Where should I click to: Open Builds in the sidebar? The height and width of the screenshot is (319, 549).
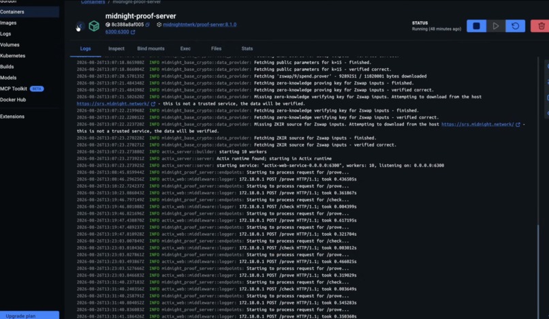[29, 67]
